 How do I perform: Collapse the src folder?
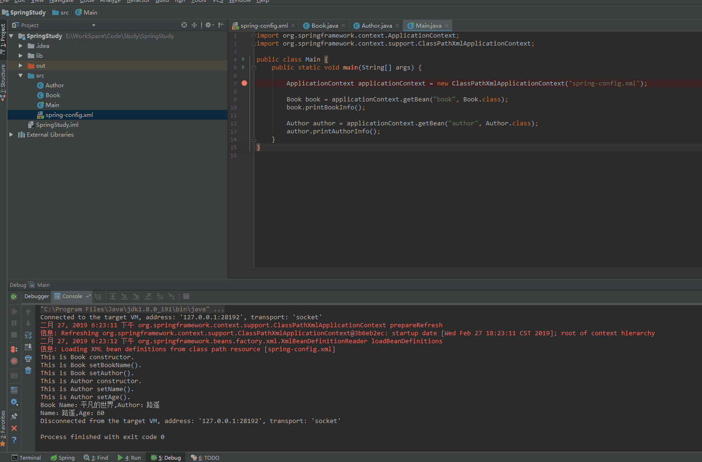coord(21,76)
